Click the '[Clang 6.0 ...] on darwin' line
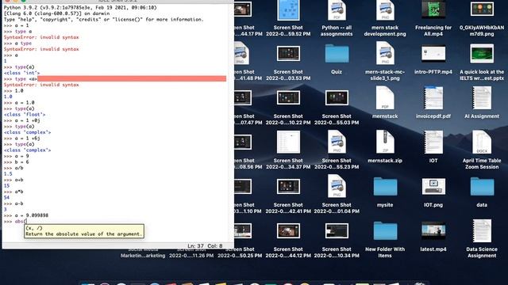 tap(56, 13)
